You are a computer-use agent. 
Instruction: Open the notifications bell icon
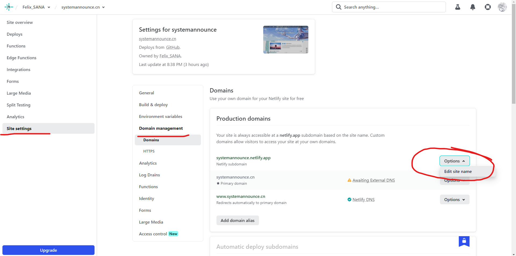(473, 7)
